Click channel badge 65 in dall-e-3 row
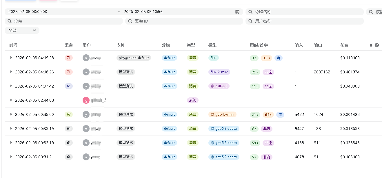382x178 pixels. [x=69, y=86]
